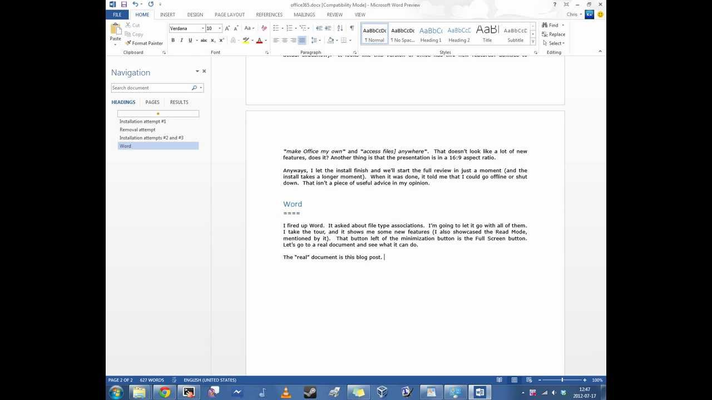Apply Format Painter
The width and height of the screenshot is (712, 400).
click(x=144, y=43)
